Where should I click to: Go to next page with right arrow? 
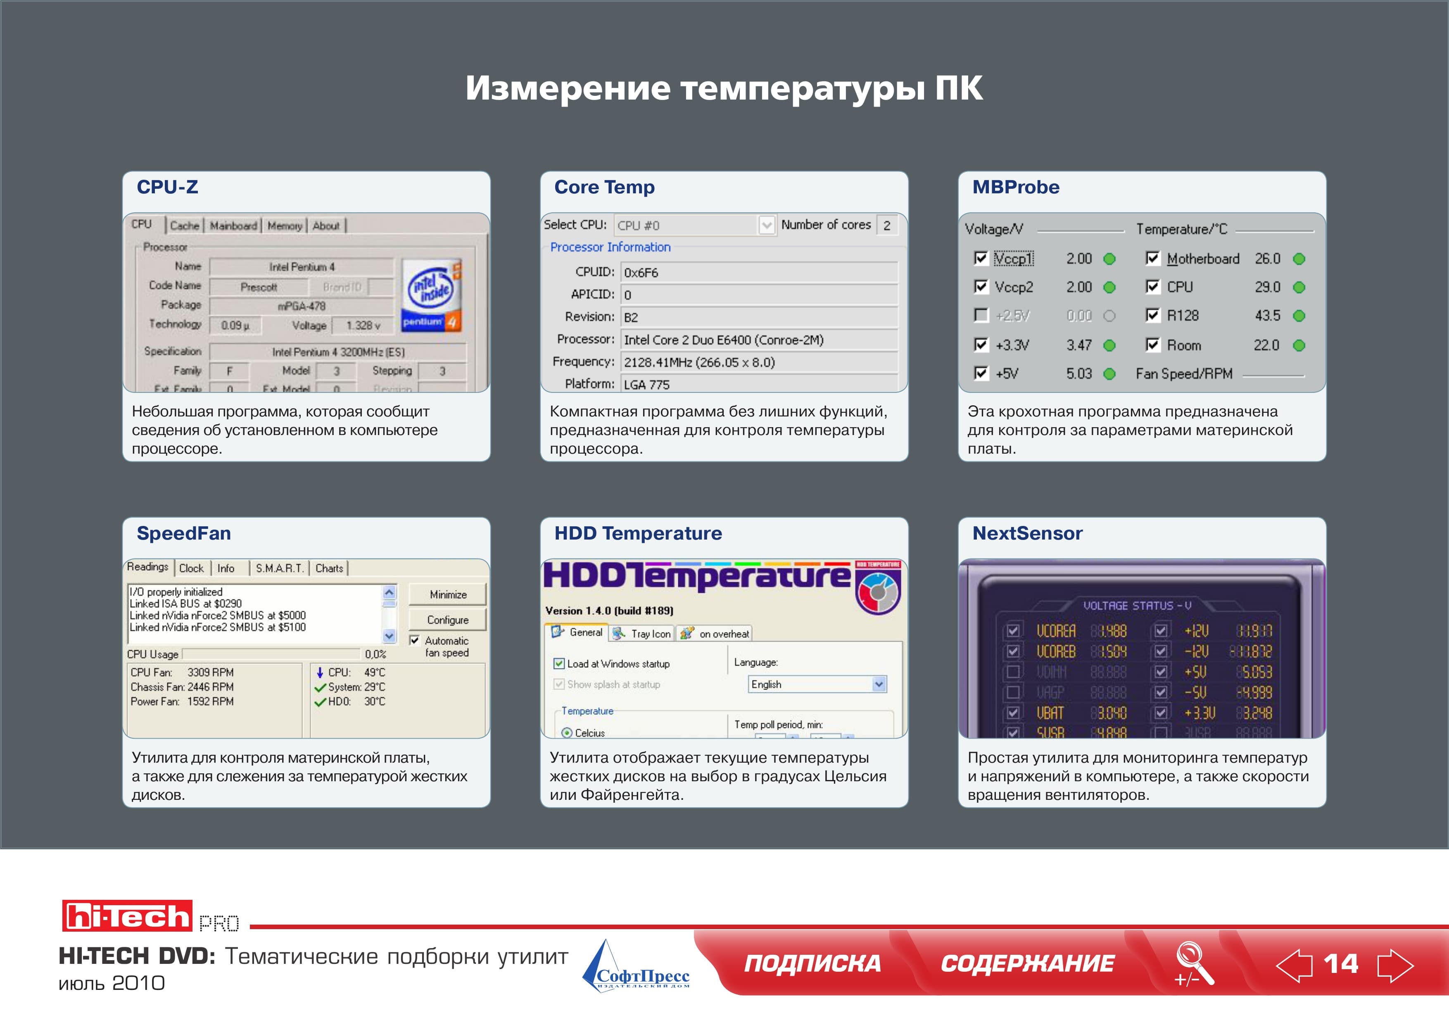tap(1395, 965)
